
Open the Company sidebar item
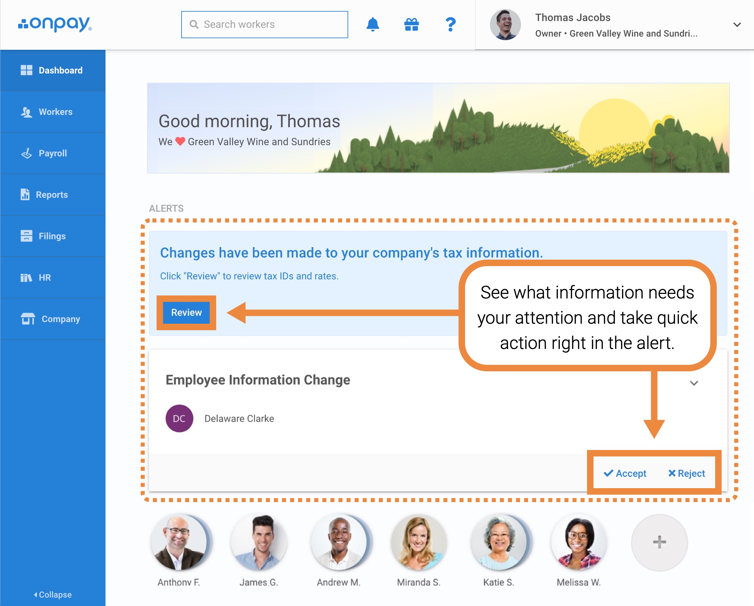pyautogui.click(x=61, y=319)
